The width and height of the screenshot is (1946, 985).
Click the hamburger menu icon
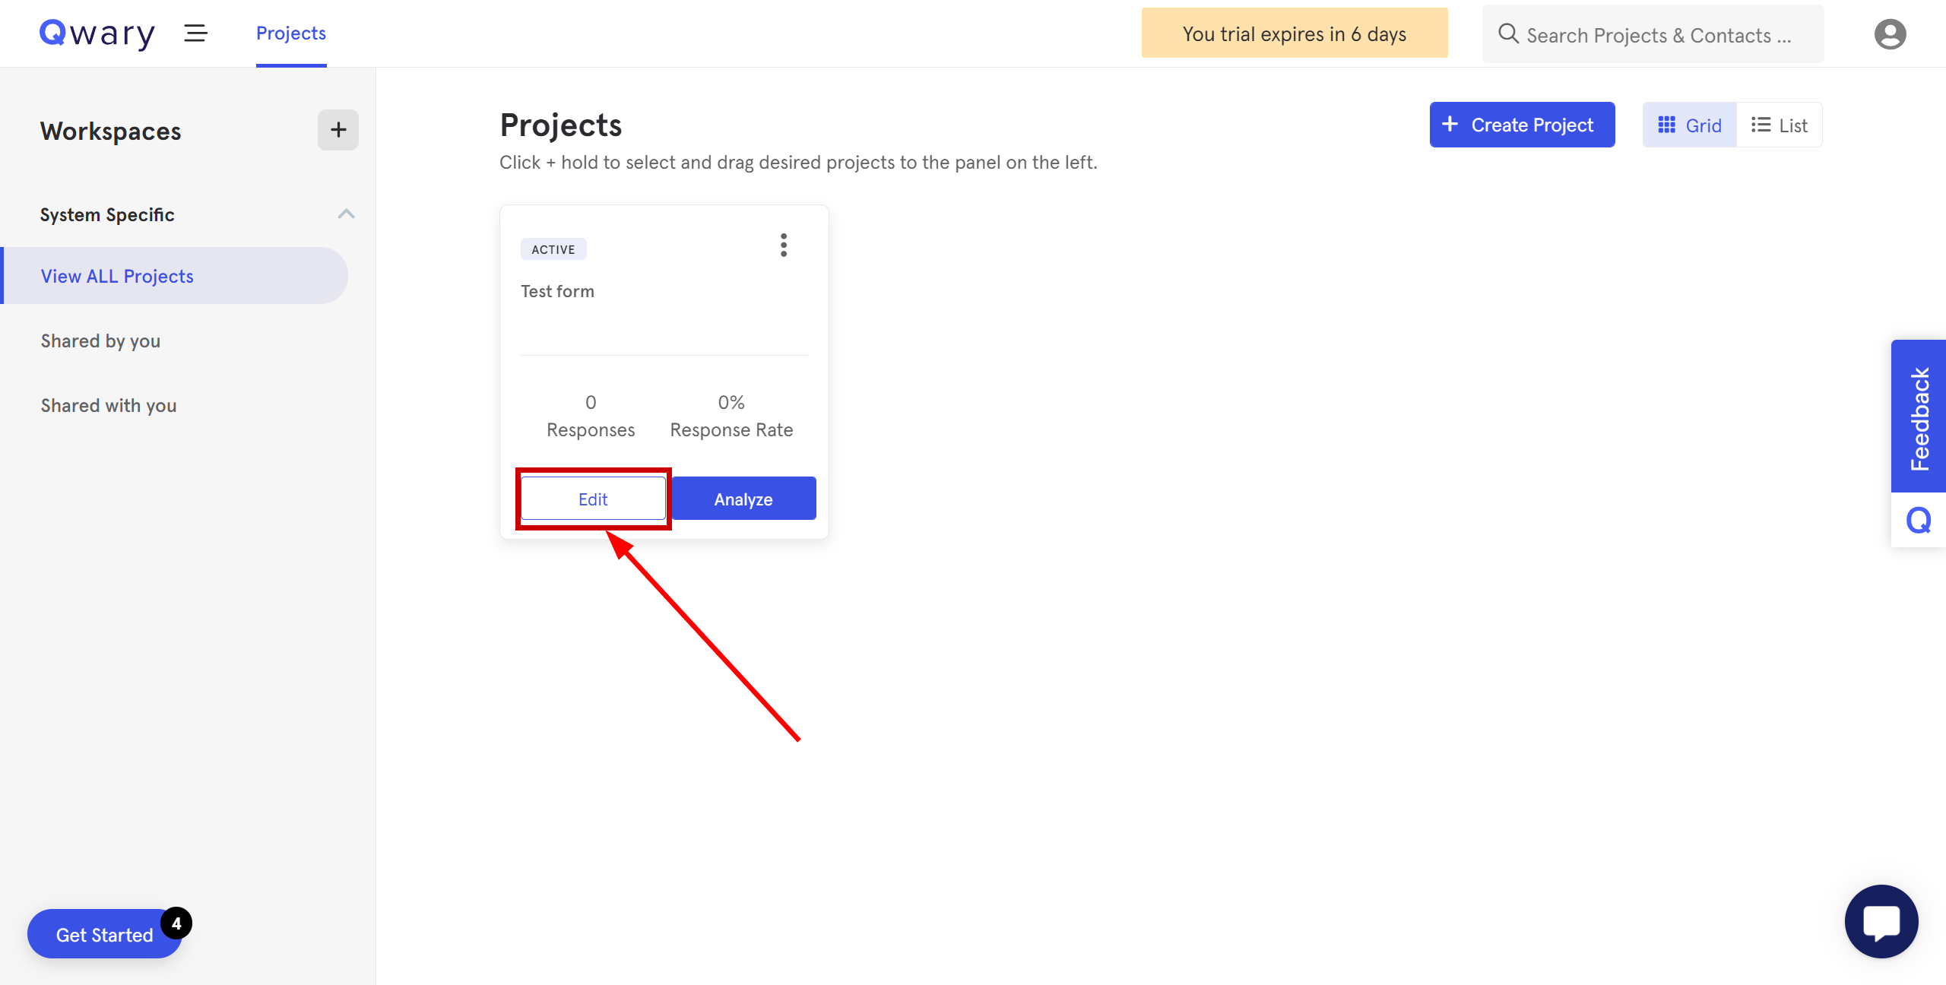195,34
